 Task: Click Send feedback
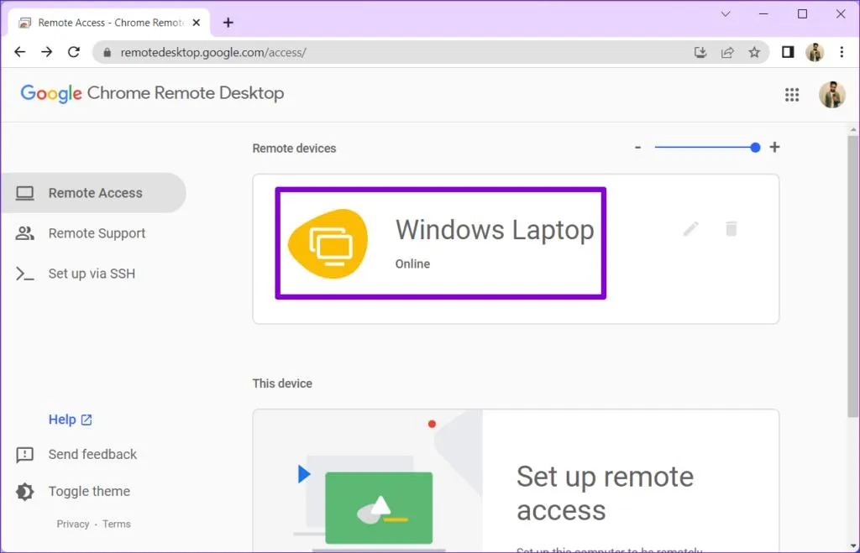[x=76, y=454]
